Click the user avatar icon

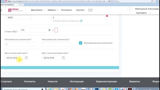pos(130,9)
